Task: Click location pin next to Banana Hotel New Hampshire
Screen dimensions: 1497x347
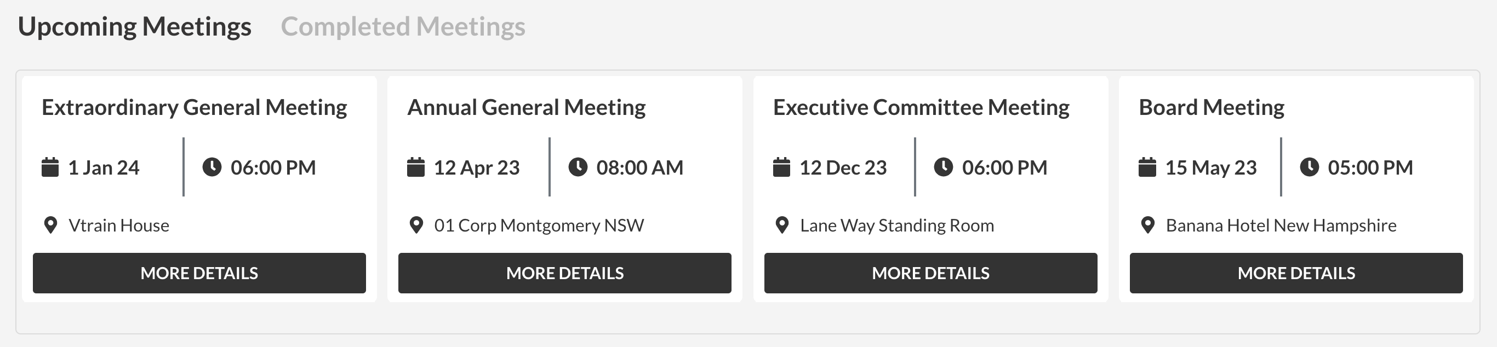Action: pyautogui.click(x=1148, y=225)
